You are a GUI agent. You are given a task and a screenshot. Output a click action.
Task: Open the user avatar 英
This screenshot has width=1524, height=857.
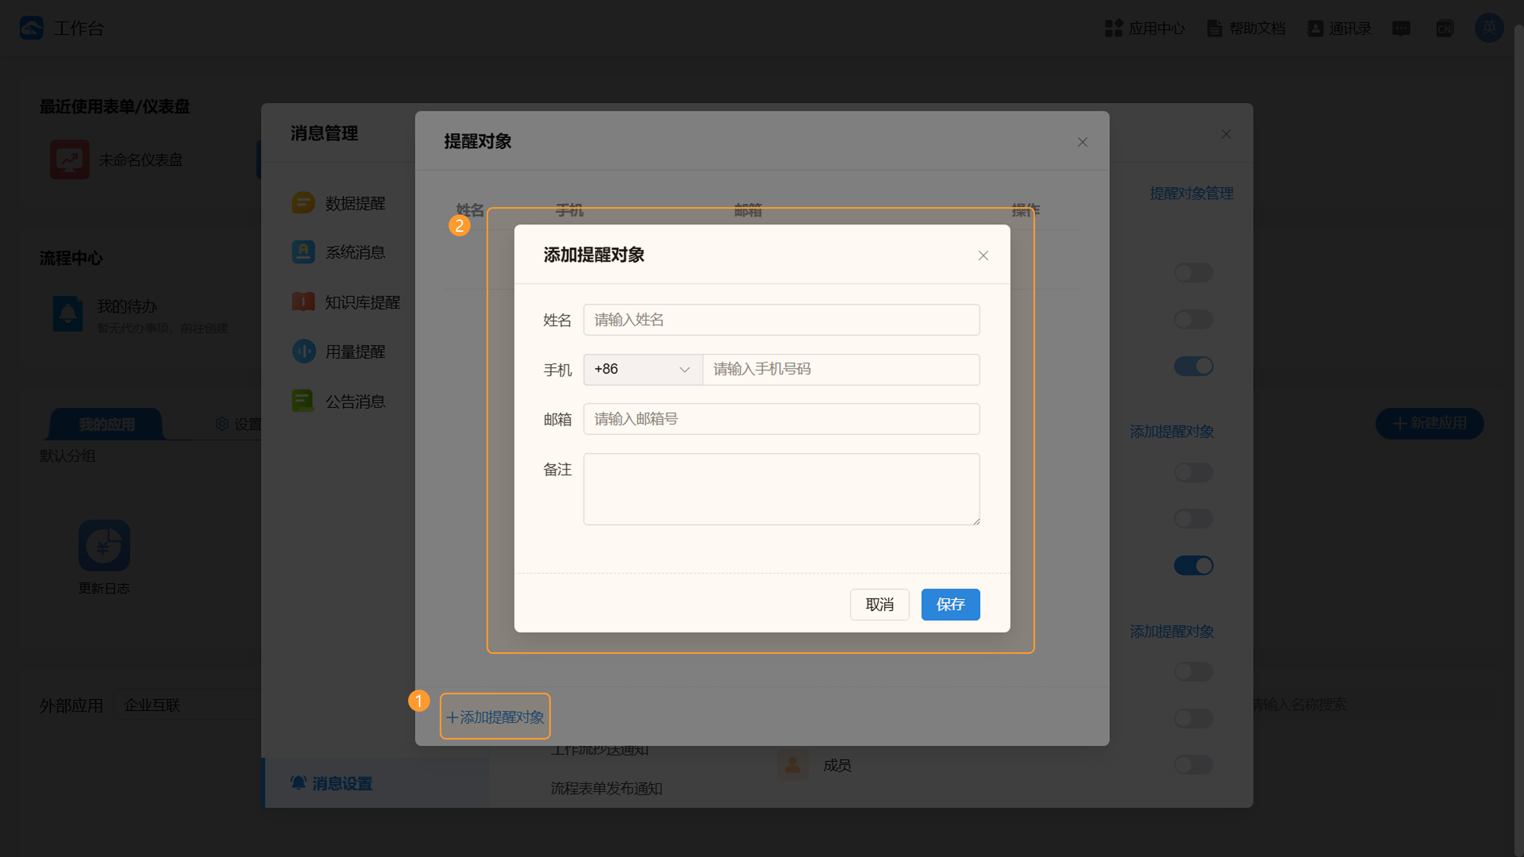click(x=1489, y=28)
